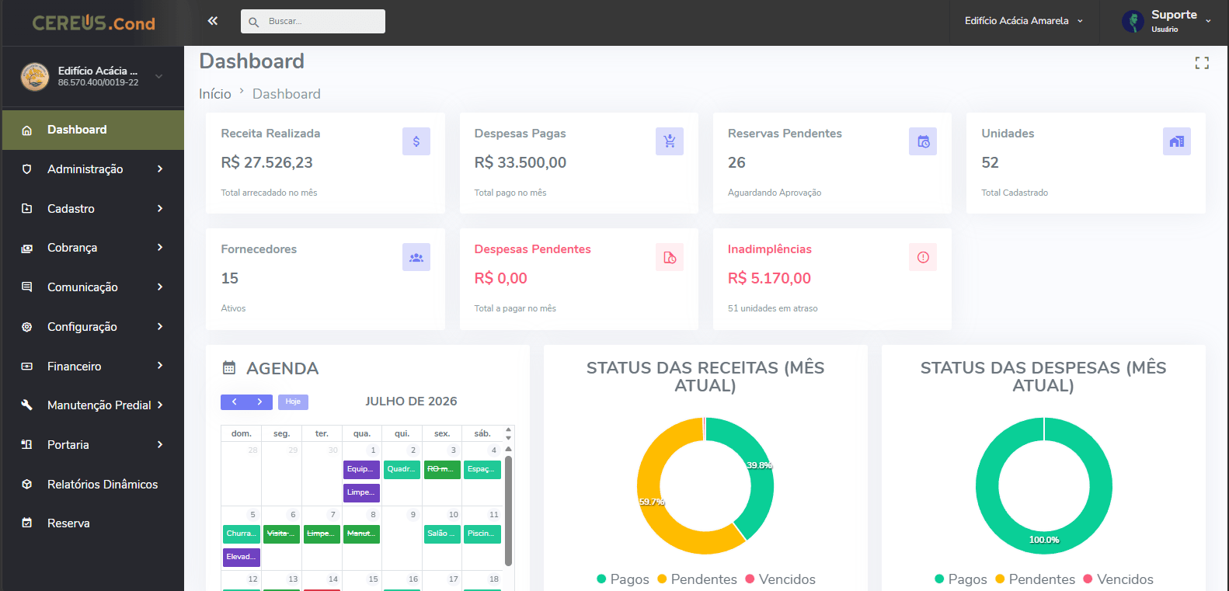Select Dashboard in the sidebar menu
The width and height of the screenshot is (1229, 591).
tap(92, 130)
